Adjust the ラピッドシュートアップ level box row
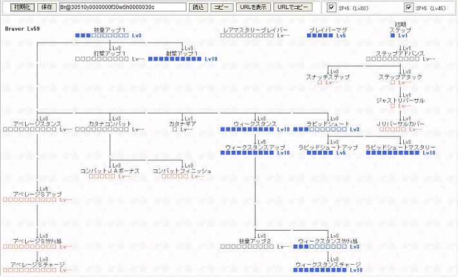 click(320, 153)
